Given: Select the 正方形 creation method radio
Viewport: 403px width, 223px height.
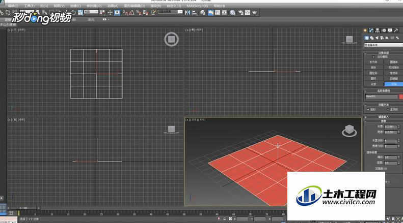Looking at the screenshot, I should coord(388,109).
